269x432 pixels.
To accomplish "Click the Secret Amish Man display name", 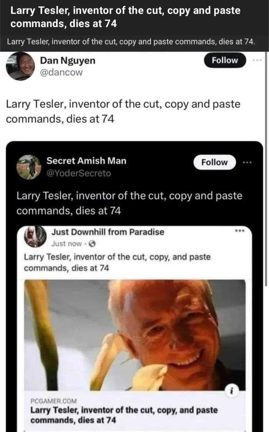I will [x=86, y=161].
